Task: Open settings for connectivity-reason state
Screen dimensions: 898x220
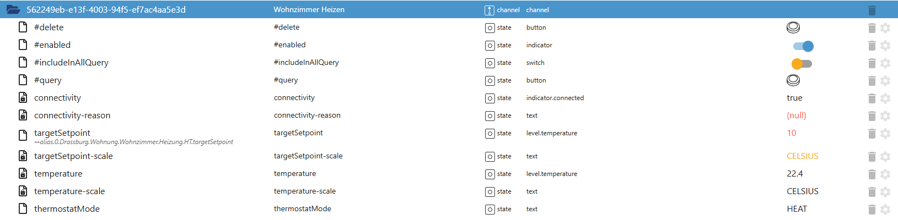Action: (885, 116)
